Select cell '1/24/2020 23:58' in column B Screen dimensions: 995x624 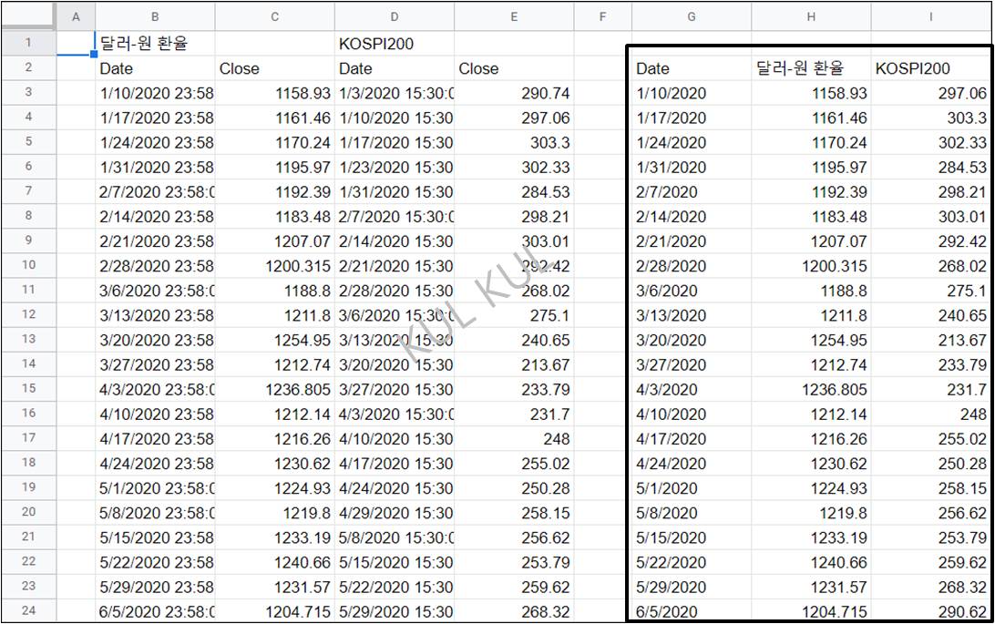pos(155,143)
